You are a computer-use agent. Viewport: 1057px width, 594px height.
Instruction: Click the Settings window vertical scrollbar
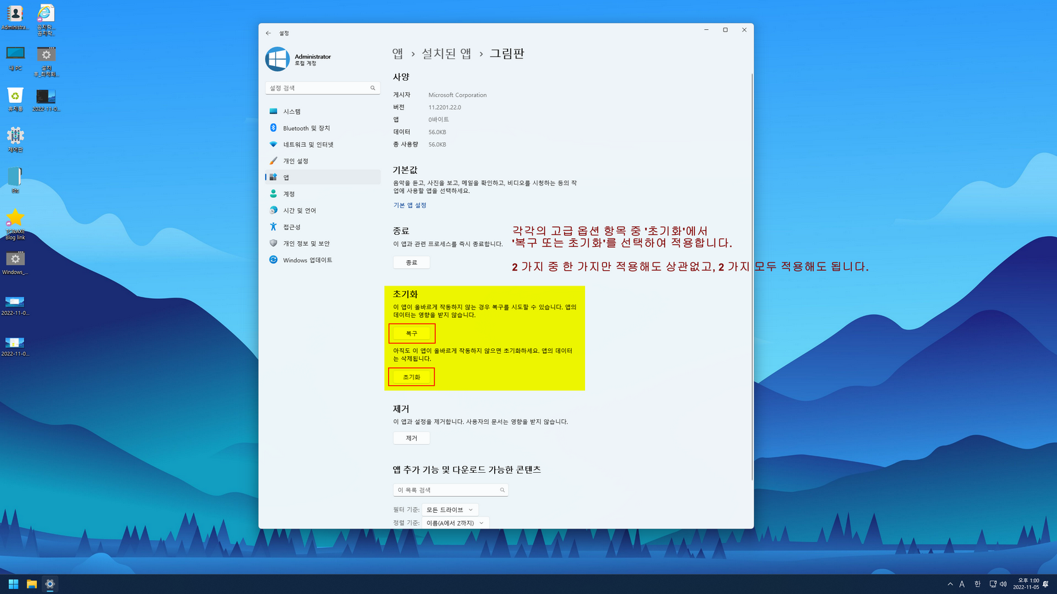(752, 276)
